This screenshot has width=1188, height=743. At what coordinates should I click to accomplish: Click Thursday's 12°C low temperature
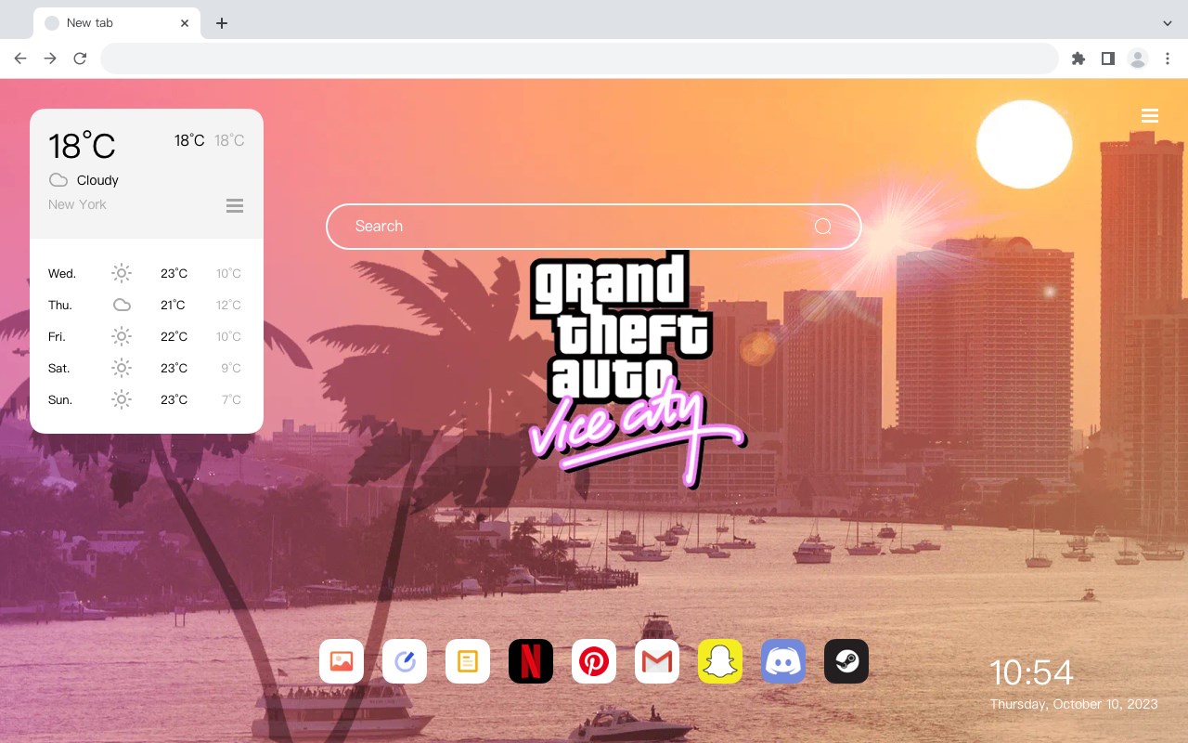pyautogui.click(x=229, y=305)
